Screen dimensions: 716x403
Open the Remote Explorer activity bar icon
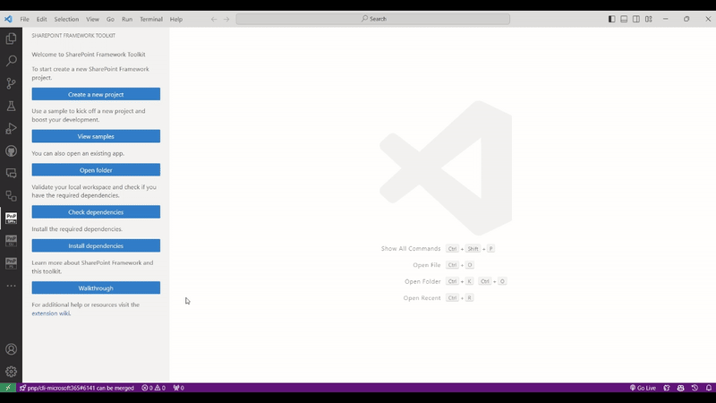pyautogui.click(x=11, y=196)
